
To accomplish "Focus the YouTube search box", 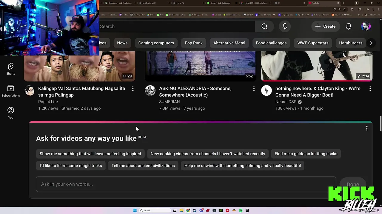I will point(177,26).
